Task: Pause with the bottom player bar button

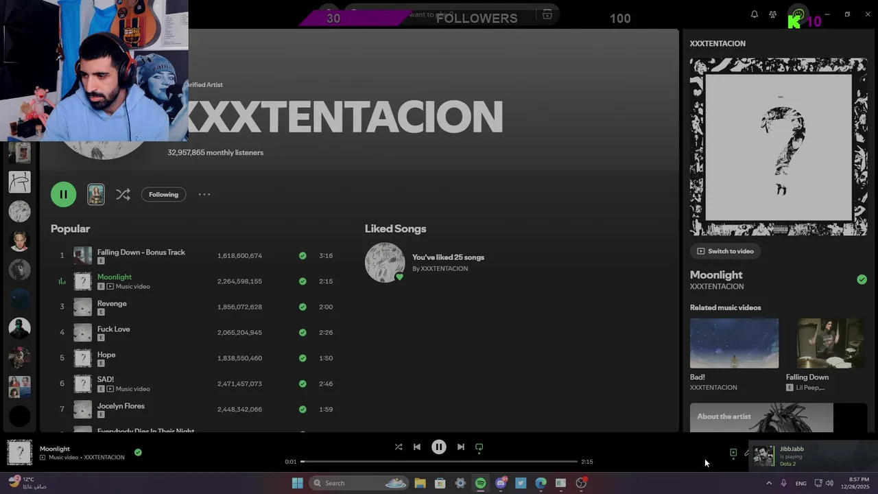Action: pyautogui.click(x=439, y=447)
